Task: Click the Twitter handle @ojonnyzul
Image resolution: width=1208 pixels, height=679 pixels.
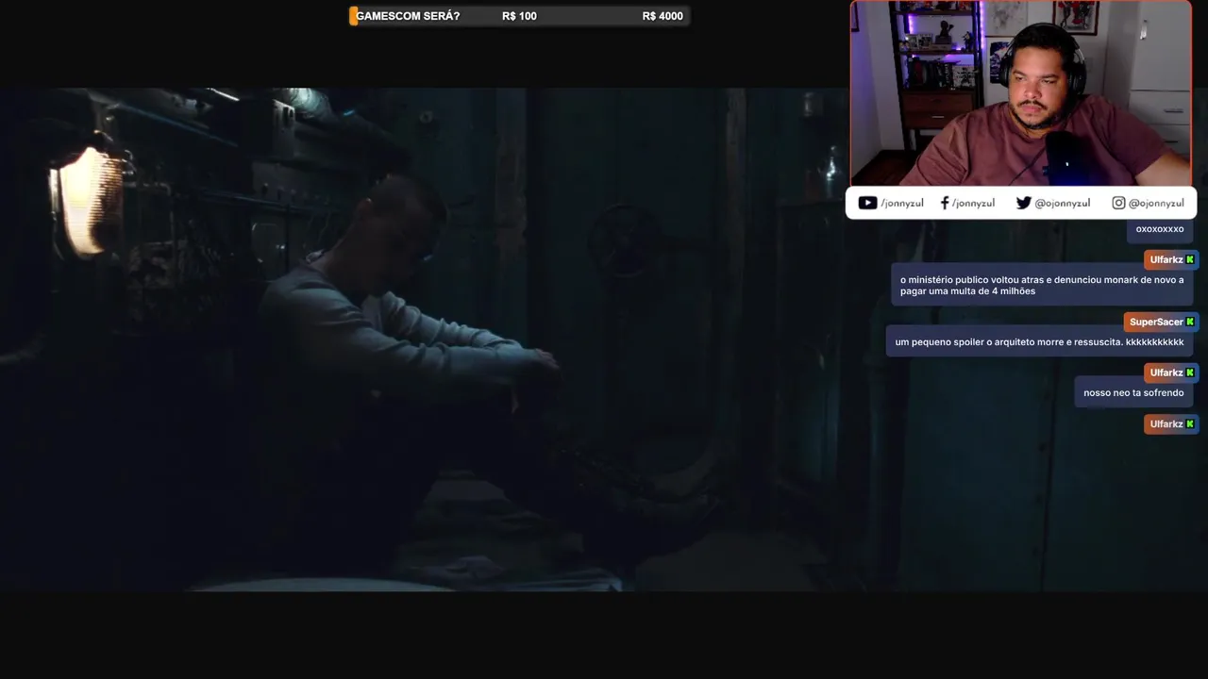Action: 1063,203
